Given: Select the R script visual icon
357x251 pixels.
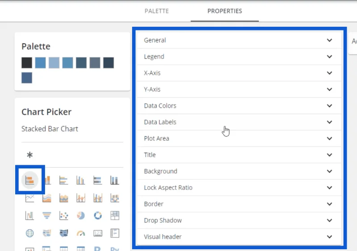Looking at the screenshot, I should [x=97, y=249].
